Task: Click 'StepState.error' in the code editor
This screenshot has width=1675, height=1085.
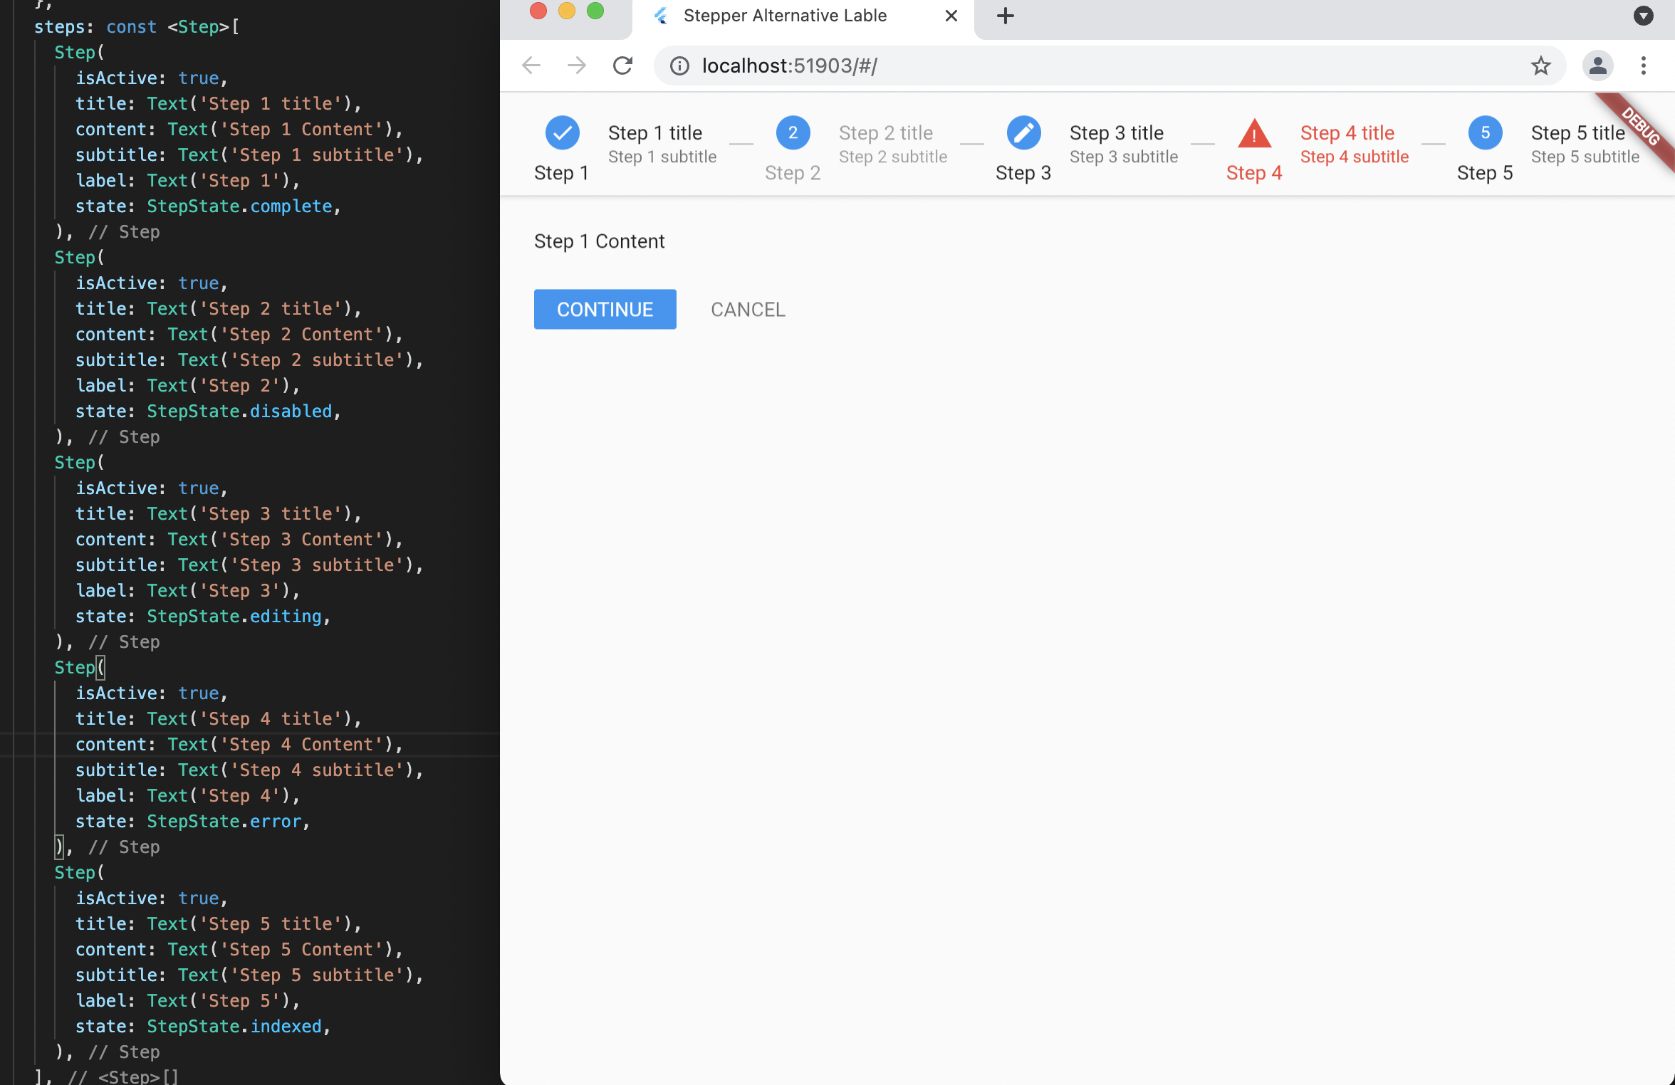Action: tap(224, 822)
